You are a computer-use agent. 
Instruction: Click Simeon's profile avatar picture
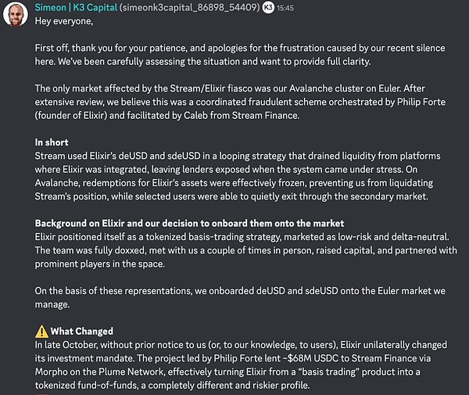pos(16,16)
